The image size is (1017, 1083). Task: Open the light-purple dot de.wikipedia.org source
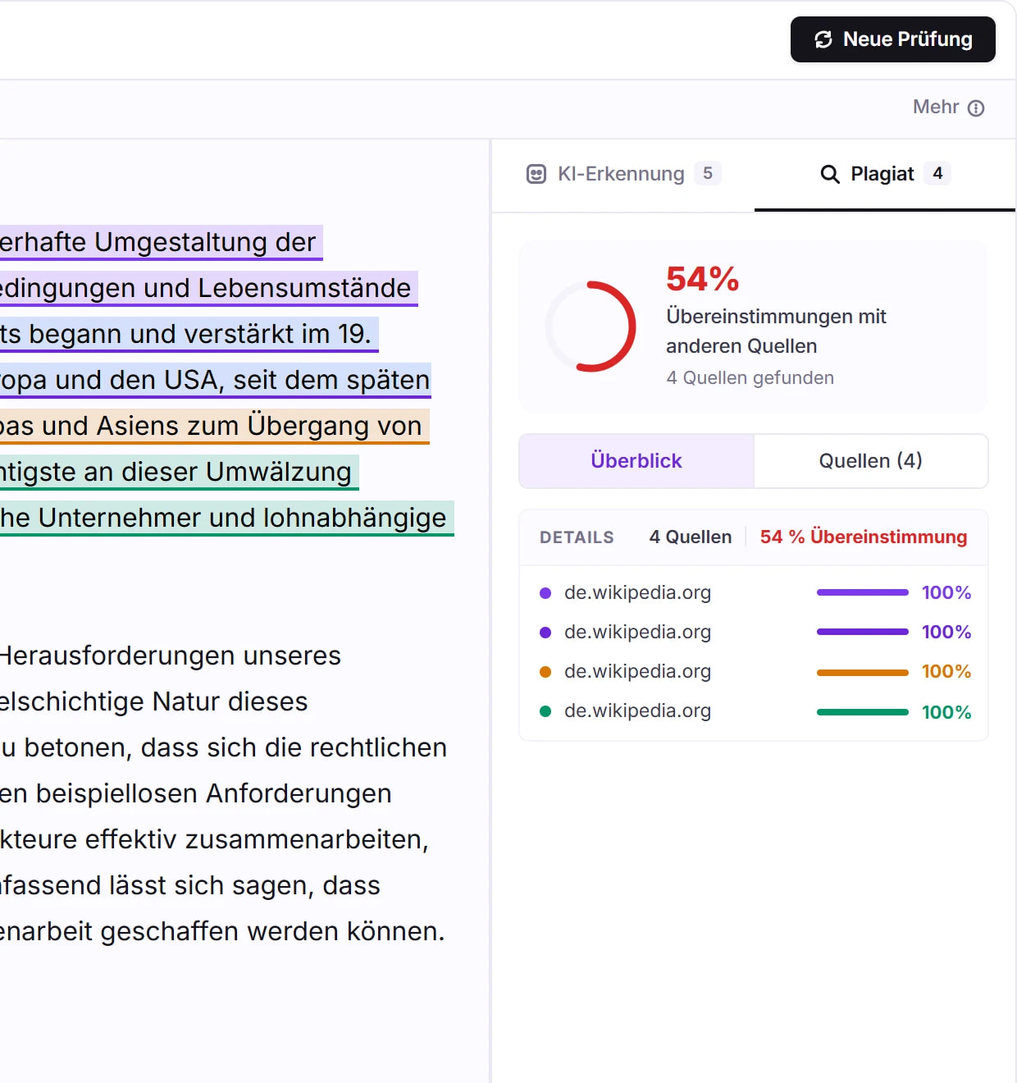click(x=754, y=592)
